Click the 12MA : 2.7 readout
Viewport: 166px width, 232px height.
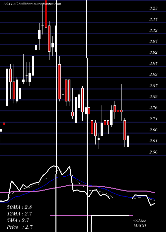click(x=19, y=214)
